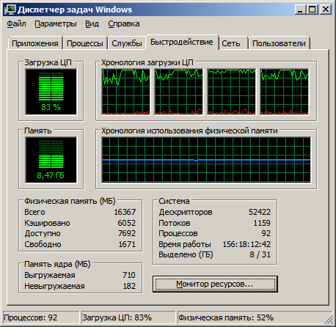Click the memory gauge showing 8,47 ГБ
Image resolution: width=336 pixels, height=327 pixels.
pyautogui.click(x=51, y=160)
